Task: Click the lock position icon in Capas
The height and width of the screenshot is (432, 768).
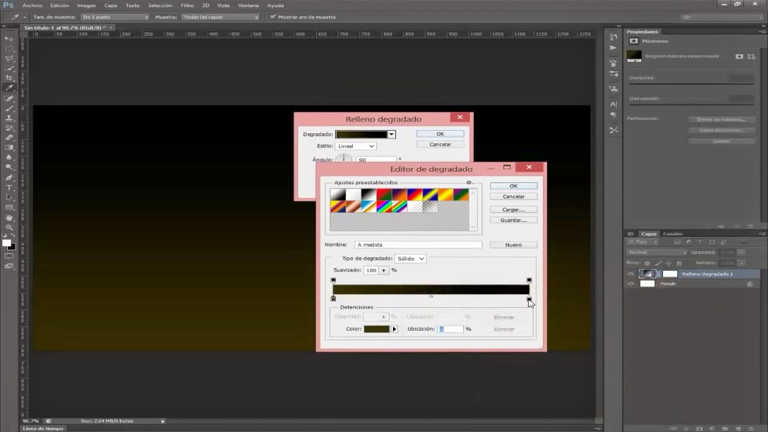Action: pos(669,263)
